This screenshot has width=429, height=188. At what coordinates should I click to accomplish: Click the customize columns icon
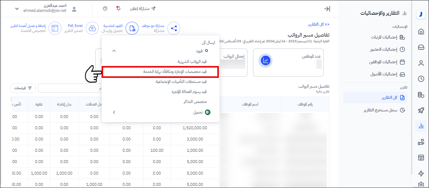[x=55, y=28]
